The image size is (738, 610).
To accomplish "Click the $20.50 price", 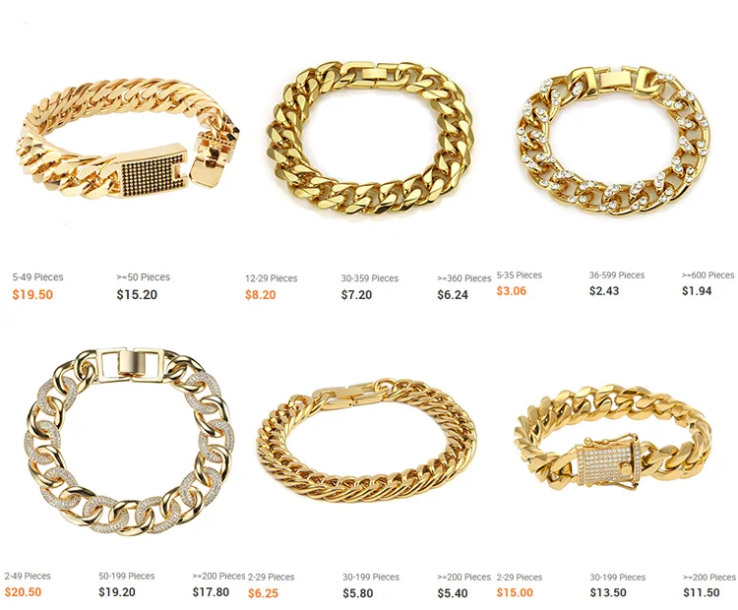I will coord(23,592).
